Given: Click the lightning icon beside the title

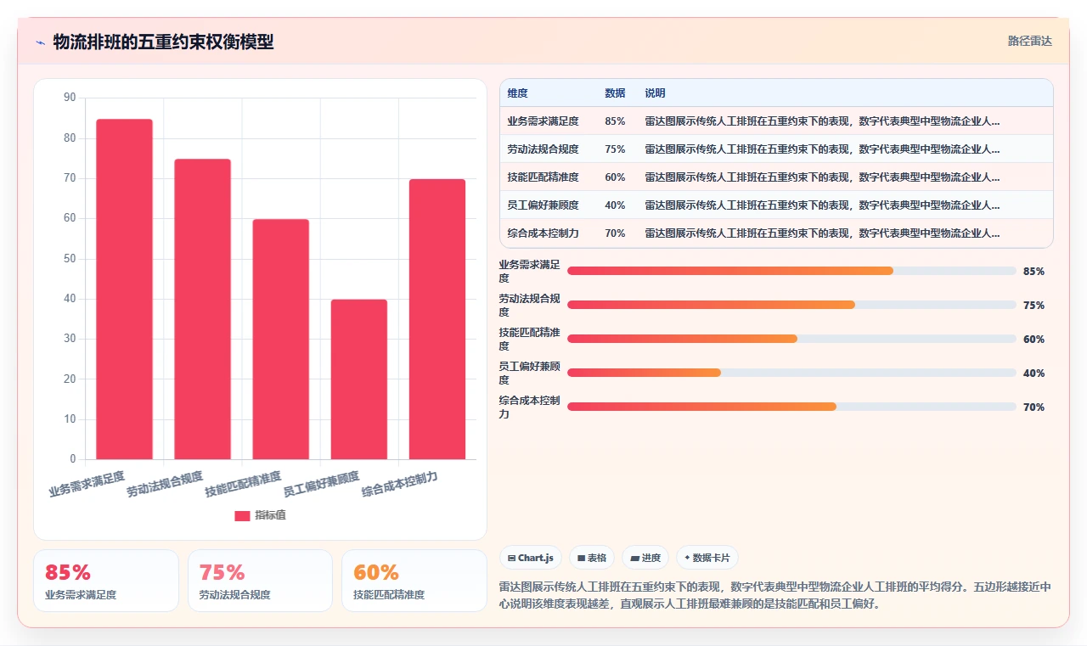Looking at the screenshot, I should [41, 42].
